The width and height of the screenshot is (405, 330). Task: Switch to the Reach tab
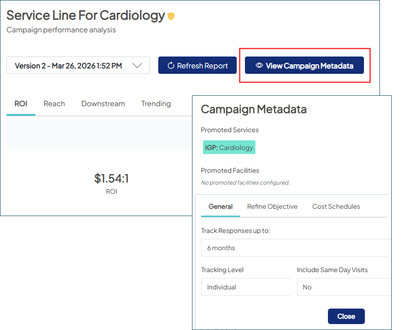coord(54,103)
